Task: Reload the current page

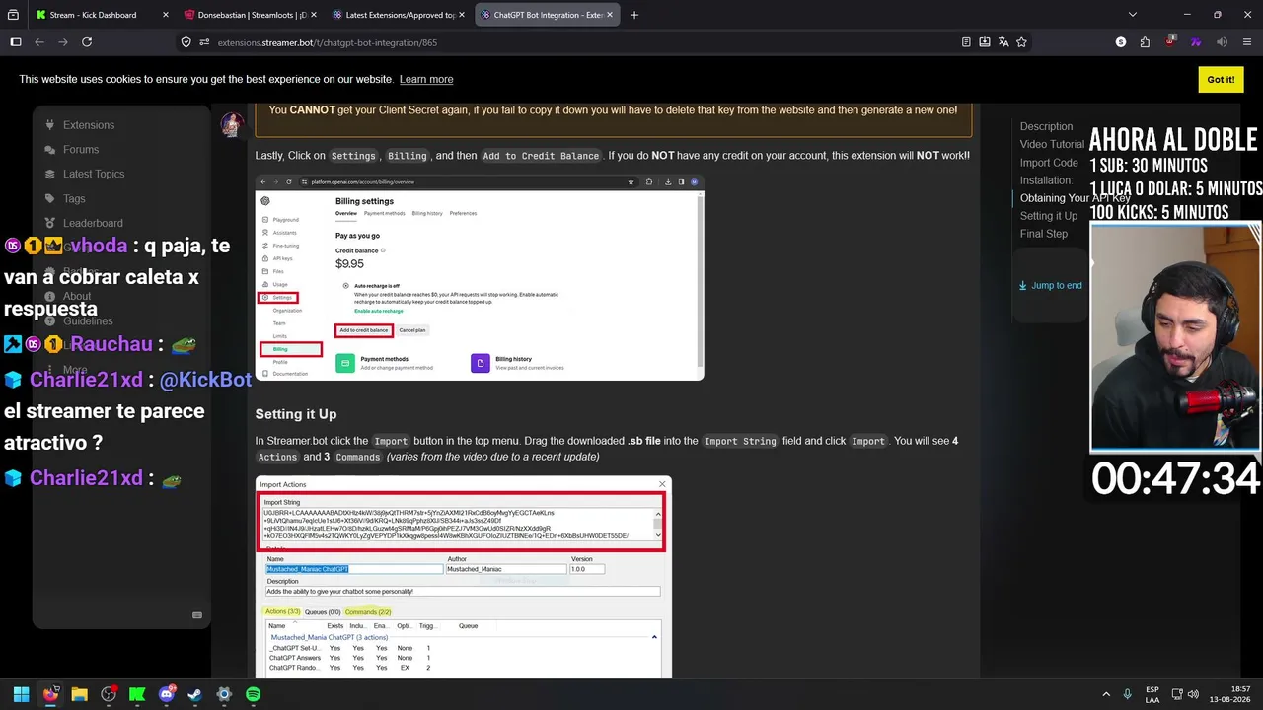Action: point(87,42)
